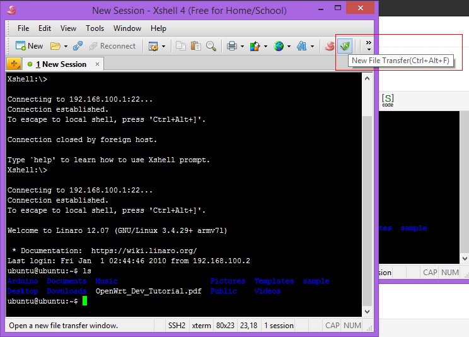
Task: Click the terminal scrollbar down arrow
Action: click(368, 312)
